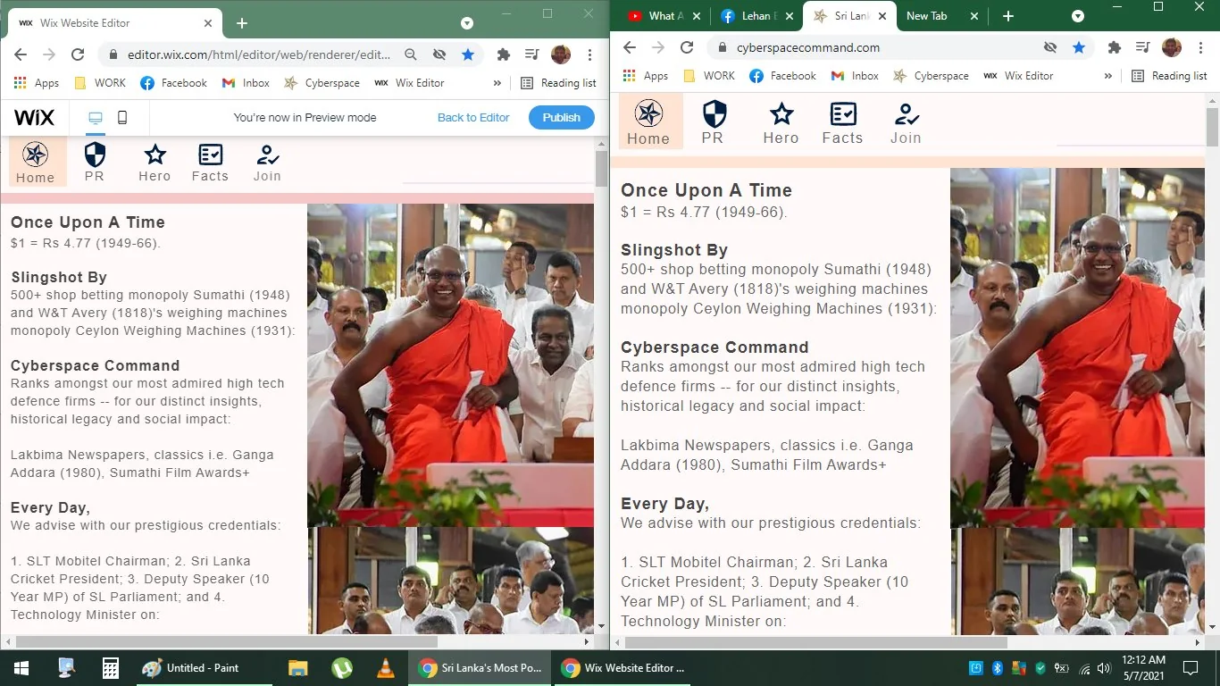Image resolution: width=1220 pixels, height=686 pixels.
Task: Reload the cyberspacecommand.com page
Action: point(687,47)
